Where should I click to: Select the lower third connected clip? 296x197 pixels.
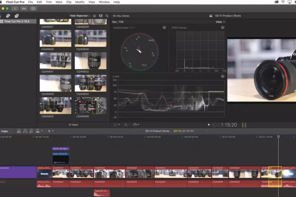(x=61, y=158)
